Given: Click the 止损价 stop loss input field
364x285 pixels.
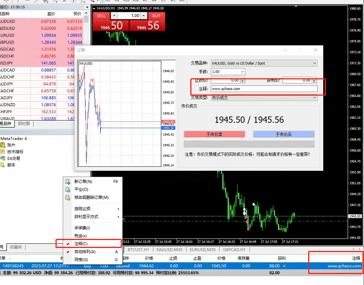Looking at the screenshot, I should [225, 81].
